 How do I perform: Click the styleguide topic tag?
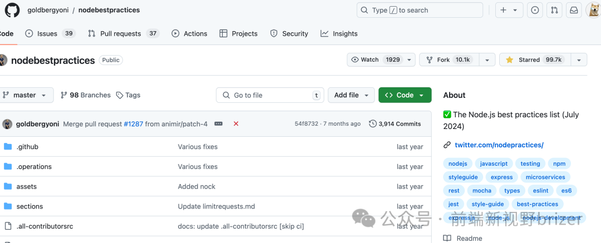[x=463, y=177]
